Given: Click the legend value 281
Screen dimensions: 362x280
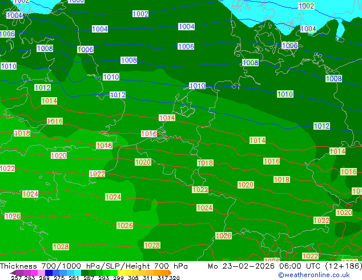Looking at the screenshot, I should [x=74, y=278].
